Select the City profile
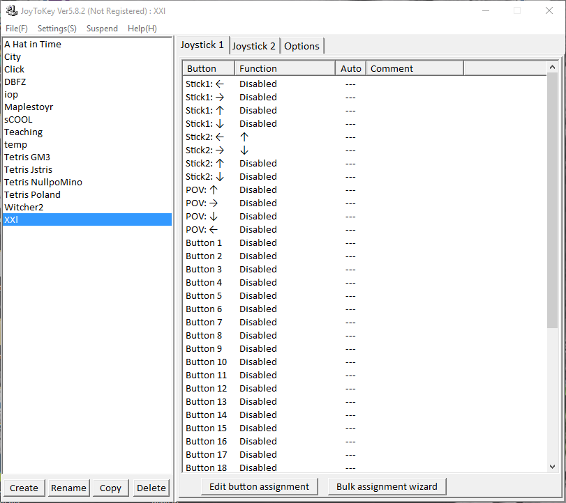The height and width of the screenshot is (503, 566). 87,57
